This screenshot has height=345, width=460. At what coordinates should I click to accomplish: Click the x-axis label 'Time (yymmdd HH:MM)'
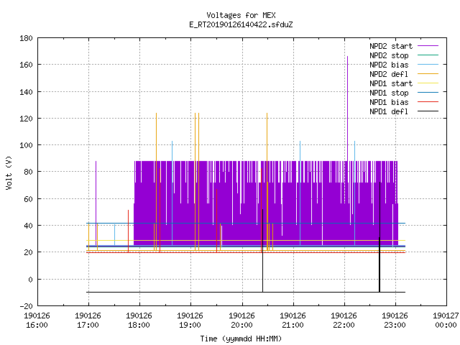pos(241,339)
